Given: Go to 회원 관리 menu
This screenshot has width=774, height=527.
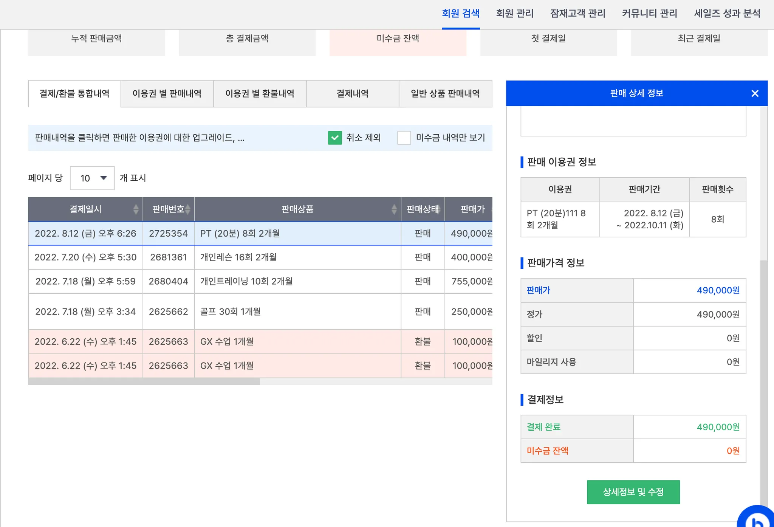Looking at the screenshot, I should click(x=515, y=14).
